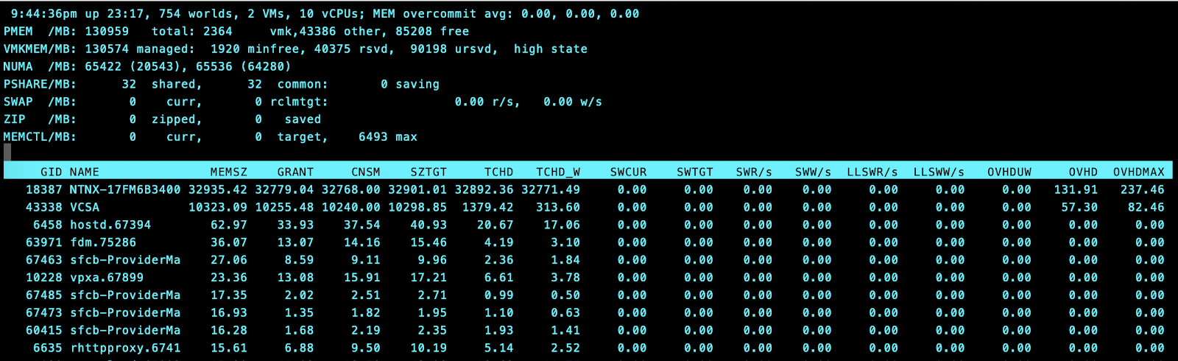Click GRANT value 10255.48

point(284,207)
